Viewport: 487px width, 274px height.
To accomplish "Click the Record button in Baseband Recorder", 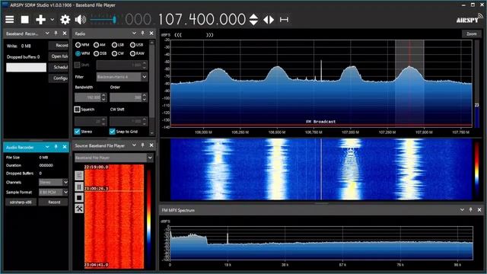I will click(59, 46).
